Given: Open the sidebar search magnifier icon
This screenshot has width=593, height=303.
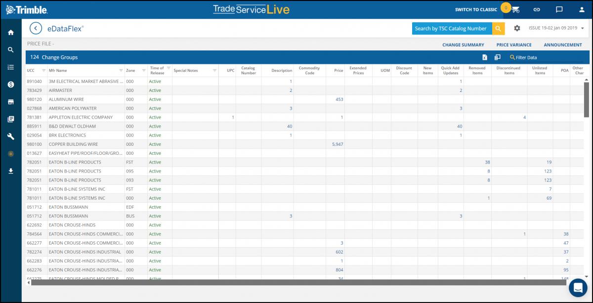Looking at the screenshot, I should pyautogui.click(x=11, y=50).
